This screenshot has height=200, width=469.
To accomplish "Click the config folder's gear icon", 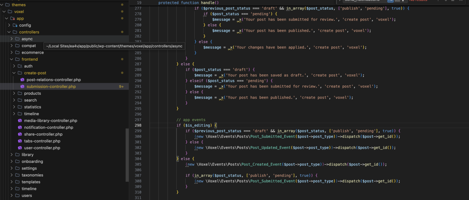I will 15,25.
